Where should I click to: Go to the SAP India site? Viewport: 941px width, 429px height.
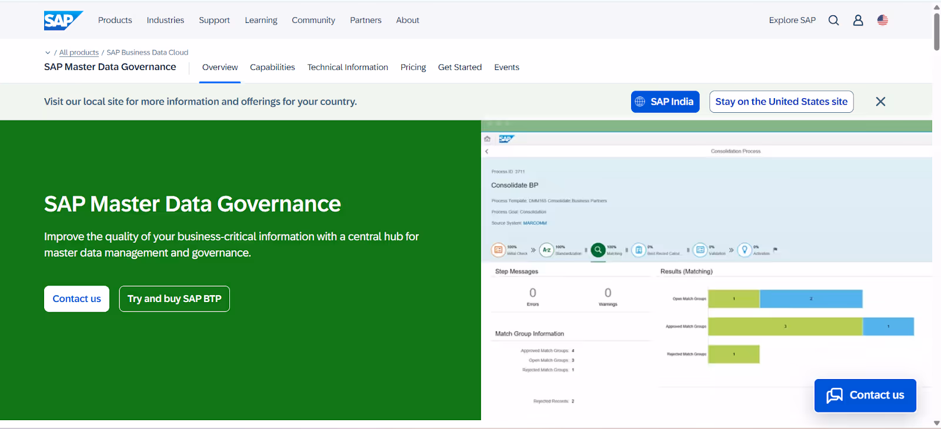click(665, 102)
